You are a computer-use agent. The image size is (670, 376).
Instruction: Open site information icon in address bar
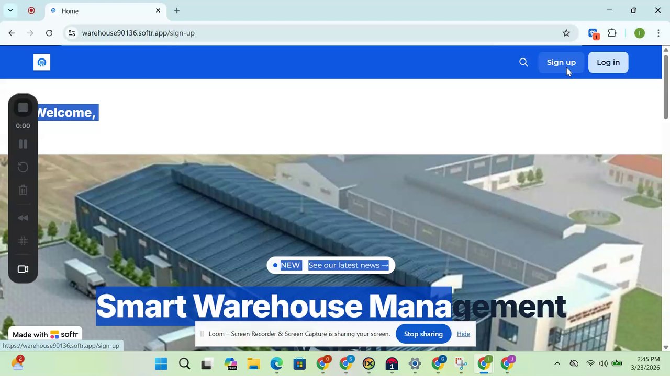pos(72,33)
